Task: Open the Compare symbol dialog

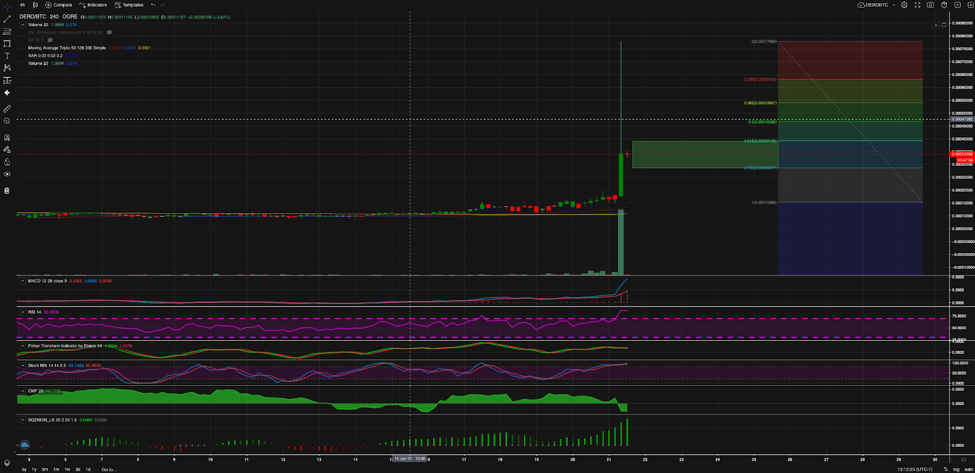Action: coord(59,5)
